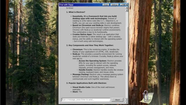Click the bold 'Visual Studio Code:' text
This screenshot has width=186, height=105.
point(82,87)
